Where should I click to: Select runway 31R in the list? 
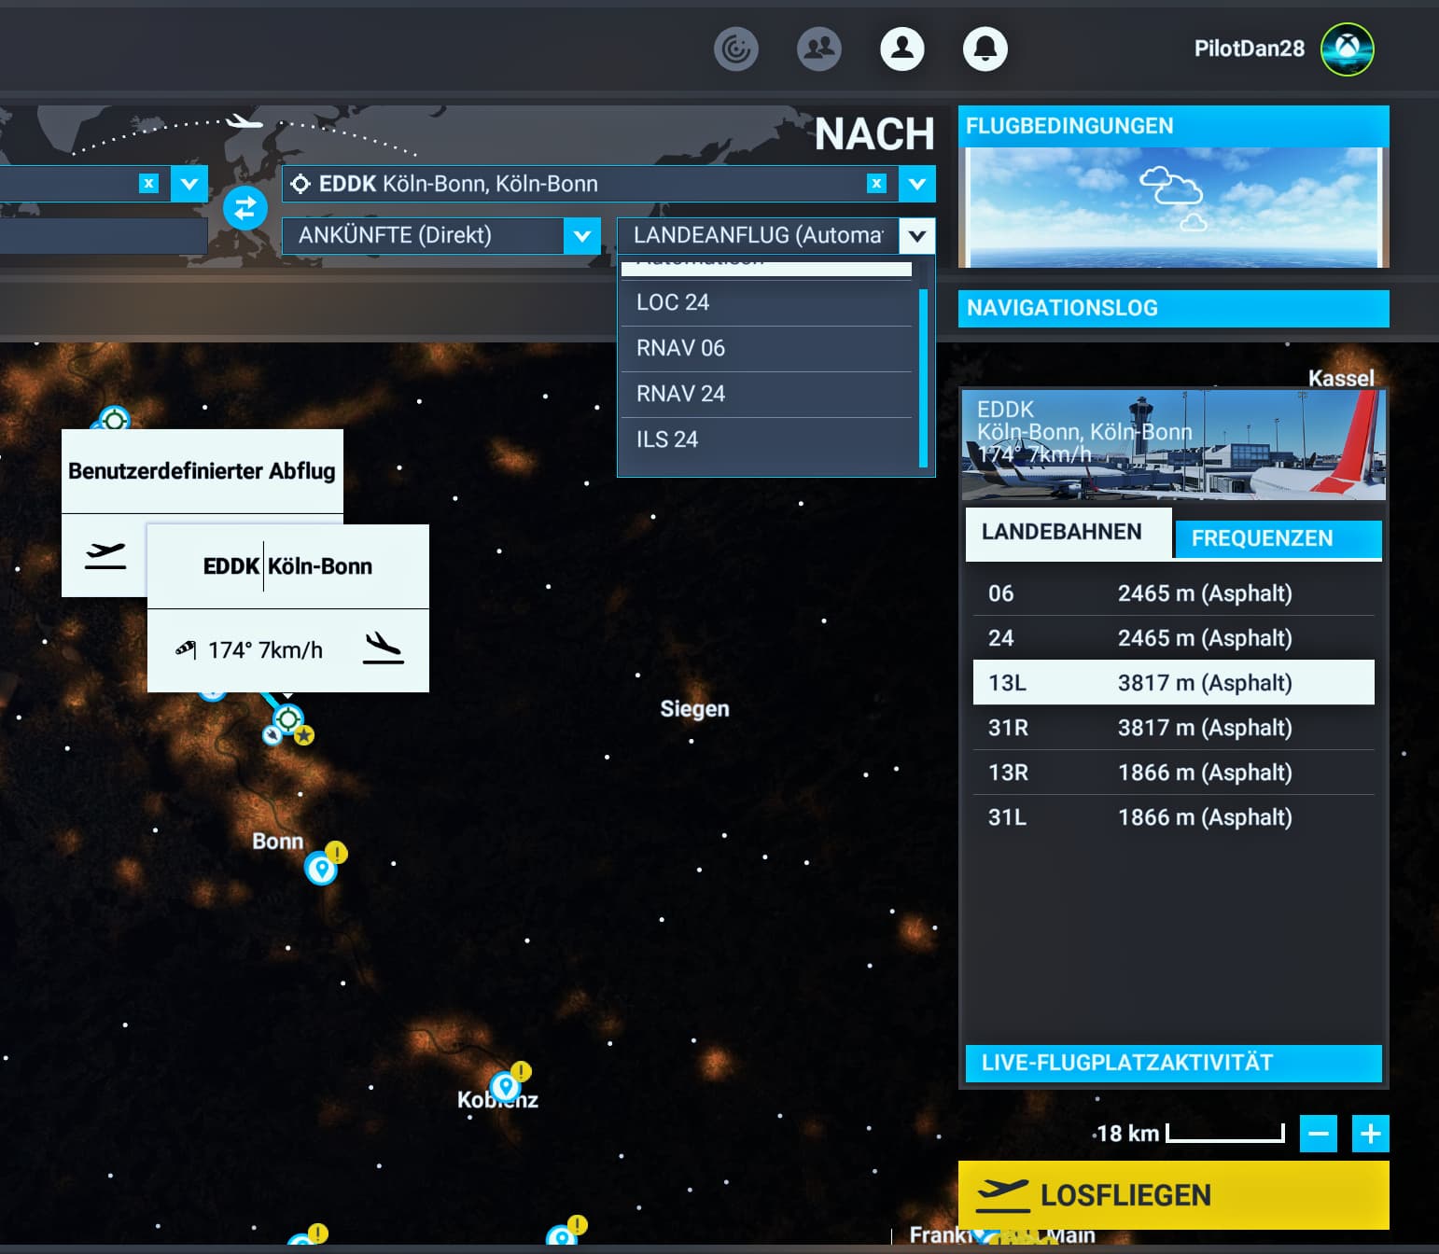[x=1173, y=728]
